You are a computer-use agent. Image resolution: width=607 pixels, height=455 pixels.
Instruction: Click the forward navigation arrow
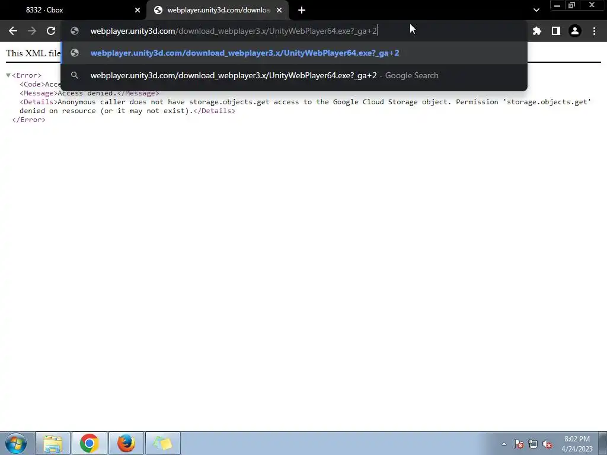(32, 31)
